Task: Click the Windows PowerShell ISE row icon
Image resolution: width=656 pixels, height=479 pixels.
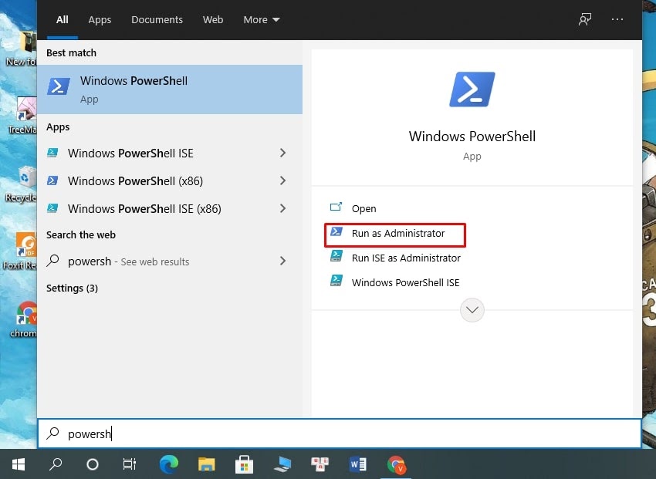Action: point(52,153)
